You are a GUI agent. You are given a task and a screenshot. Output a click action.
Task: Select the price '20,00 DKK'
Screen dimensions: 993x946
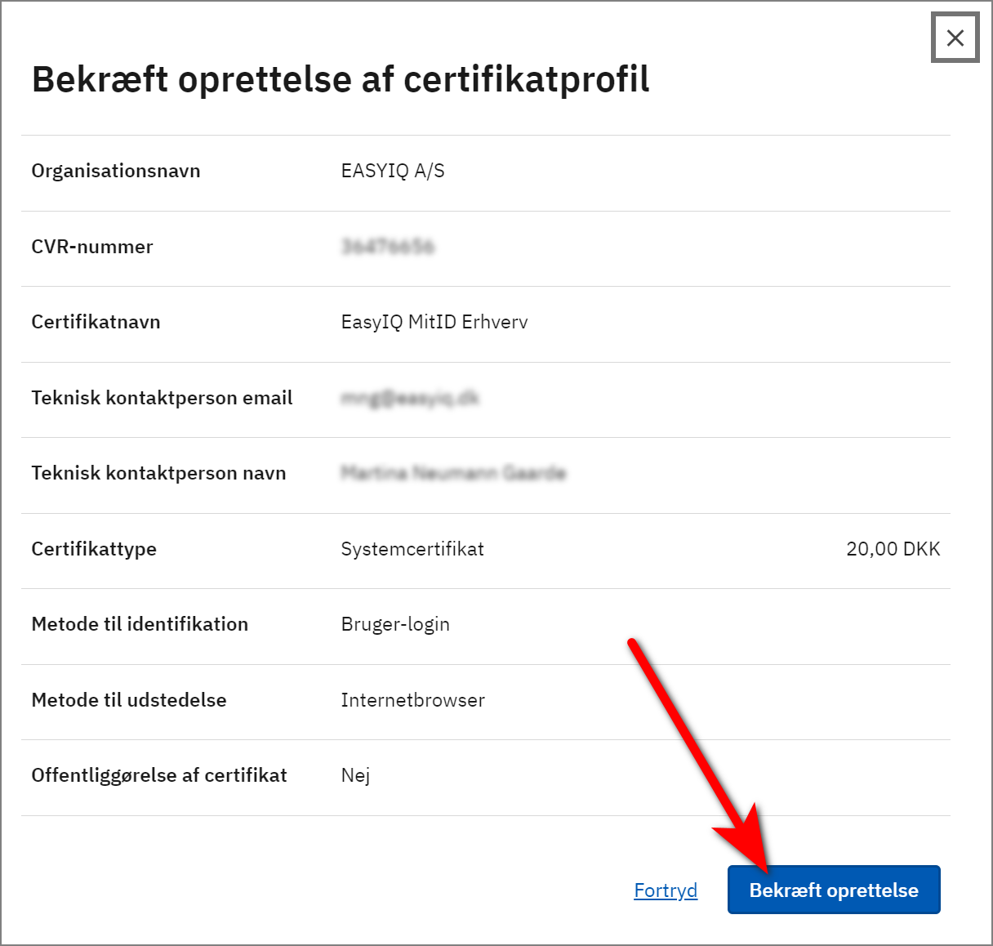coord(893,549)
